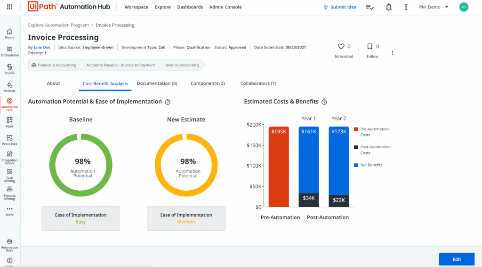The image size is (482, 267).
Task: Open the Workspace menu
Action: (x=136, y=7)
